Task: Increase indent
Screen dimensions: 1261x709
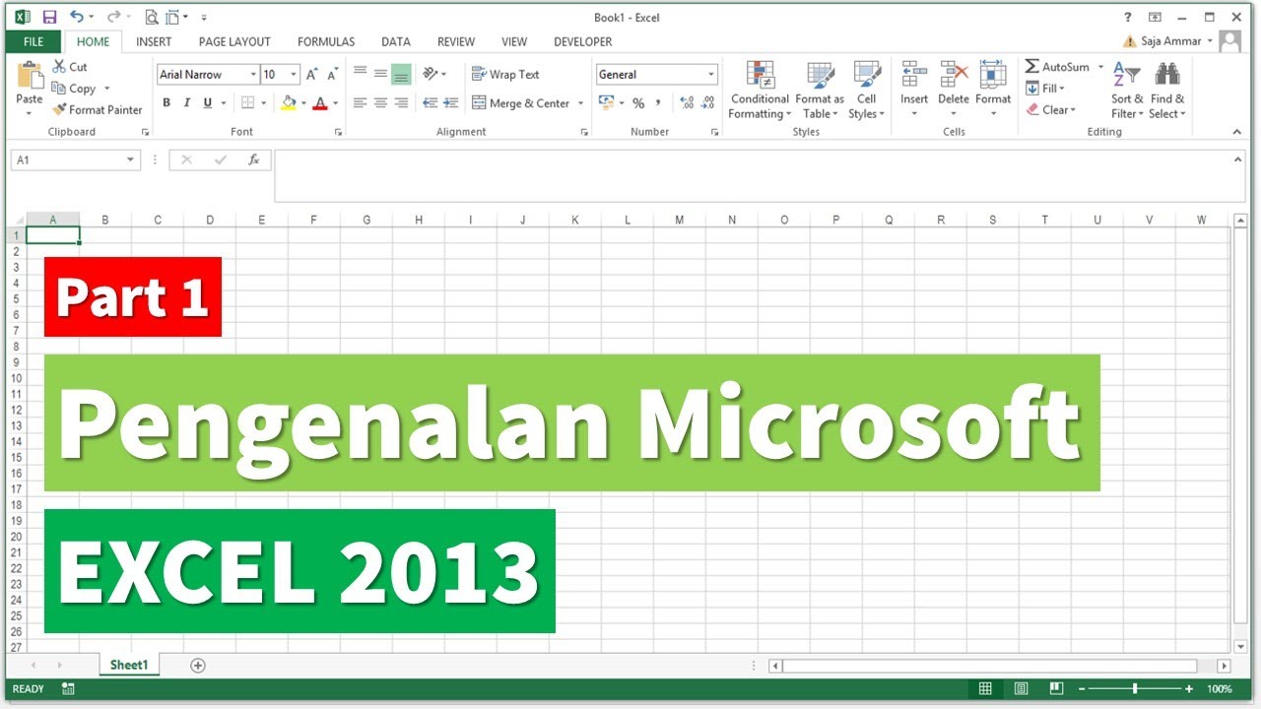Action: 451,103
